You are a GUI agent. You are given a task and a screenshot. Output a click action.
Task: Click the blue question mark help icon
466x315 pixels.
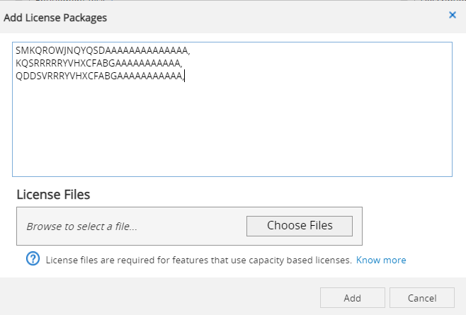click(x=33, y=258)
